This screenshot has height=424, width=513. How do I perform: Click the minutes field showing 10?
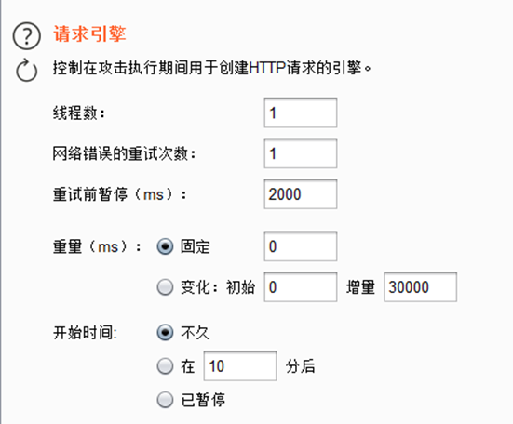(x=240, y=365)
